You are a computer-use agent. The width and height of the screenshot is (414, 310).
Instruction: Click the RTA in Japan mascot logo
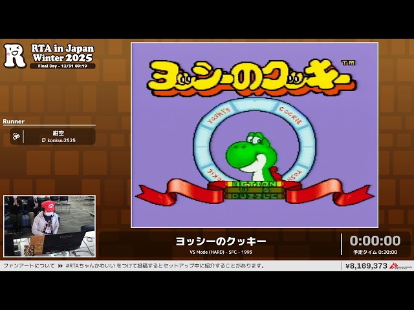(15, 56)
